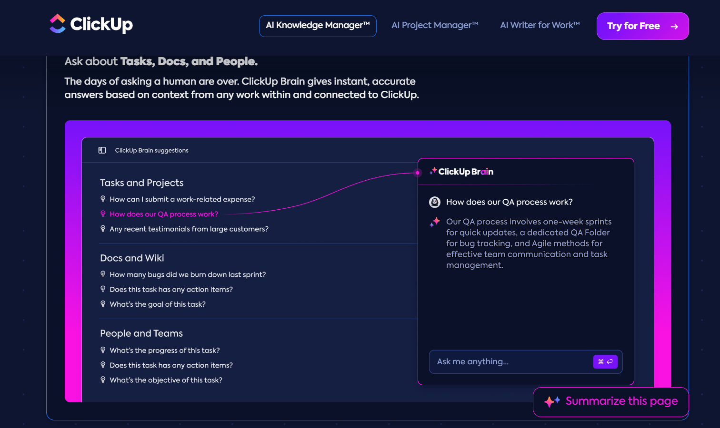Click the bugs burned down suggestion under Docs
This screenshot has width=720, height=428.
187,274
